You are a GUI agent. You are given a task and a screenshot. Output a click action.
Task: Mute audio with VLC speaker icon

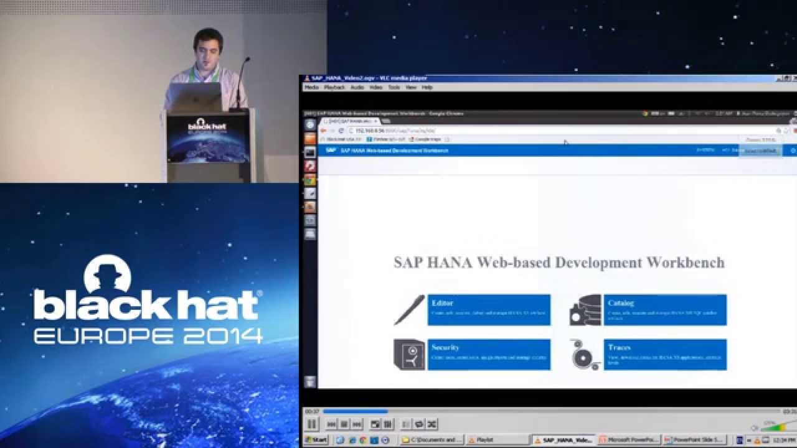pyautogui.click(x=755, y=427)
